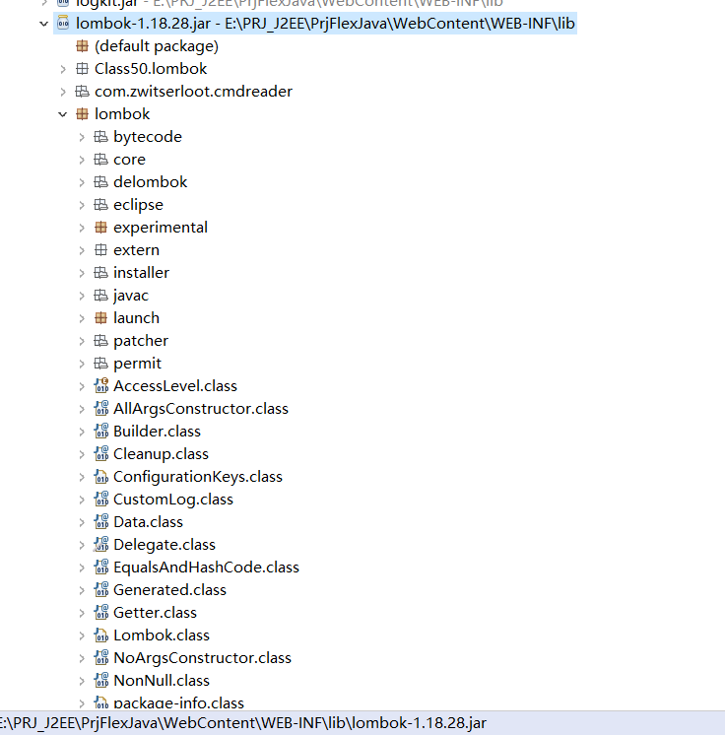Select Cleanup.class file
The image size is (725, 735).
[x=161, y=454]
